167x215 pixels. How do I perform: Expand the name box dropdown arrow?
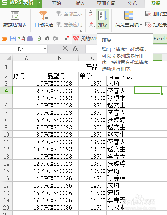coord(45,49)
